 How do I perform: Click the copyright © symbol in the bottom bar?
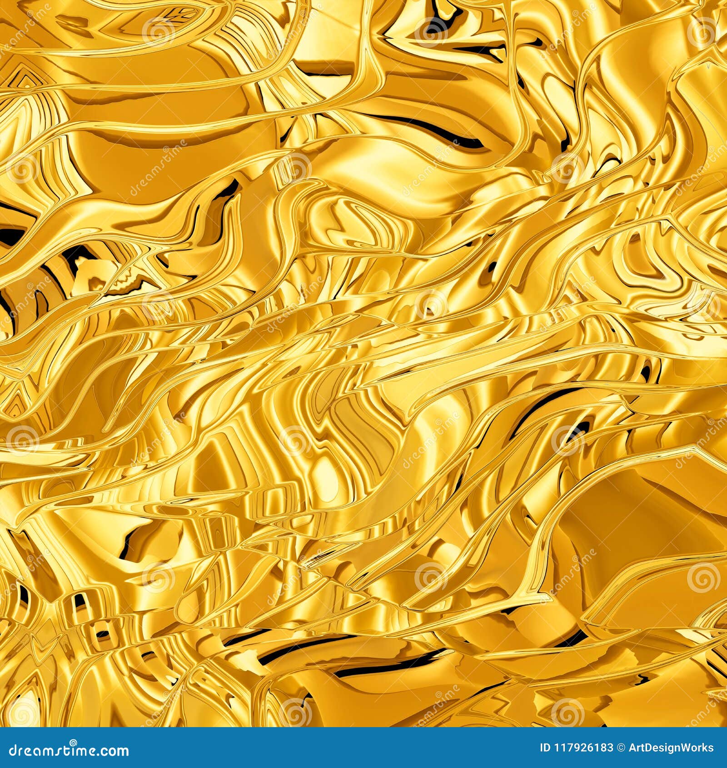(x=619, y=748)
